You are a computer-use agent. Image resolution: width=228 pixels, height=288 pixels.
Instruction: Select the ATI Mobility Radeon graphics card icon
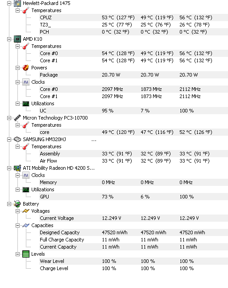tap(17, 168)
